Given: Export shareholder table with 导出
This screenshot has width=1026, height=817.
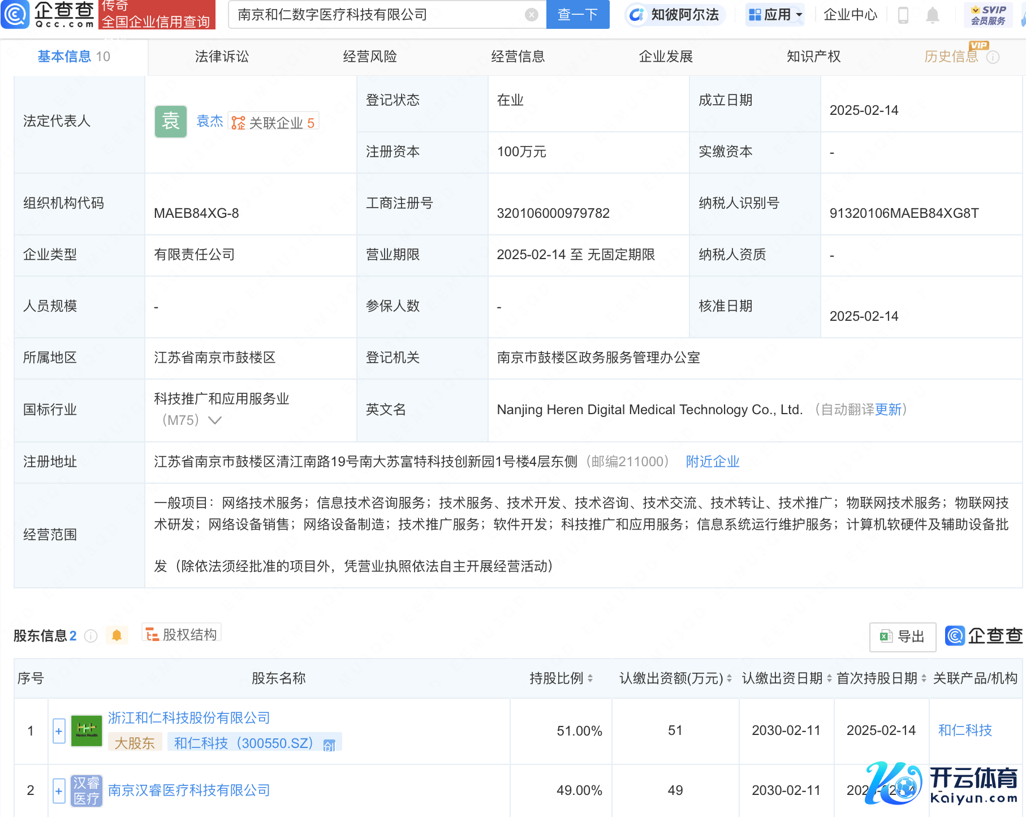Looking at the screenshot, I should click(903, 637).
